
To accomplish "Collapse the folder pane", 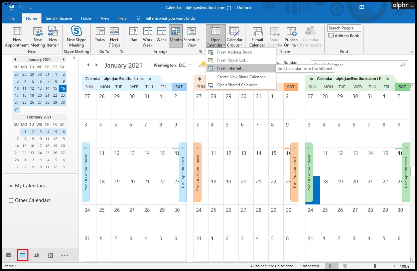I will [74, 58].
